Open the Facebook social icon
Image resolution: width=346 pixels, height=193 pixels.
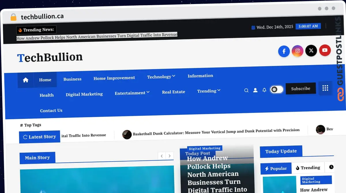click(284, 51)
